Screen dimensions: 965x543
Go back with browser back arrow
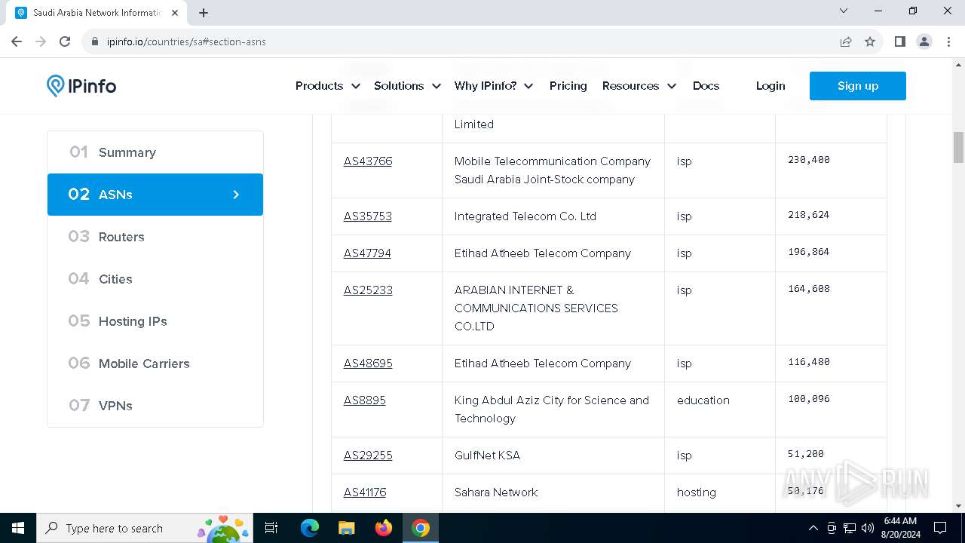(17, 41)
